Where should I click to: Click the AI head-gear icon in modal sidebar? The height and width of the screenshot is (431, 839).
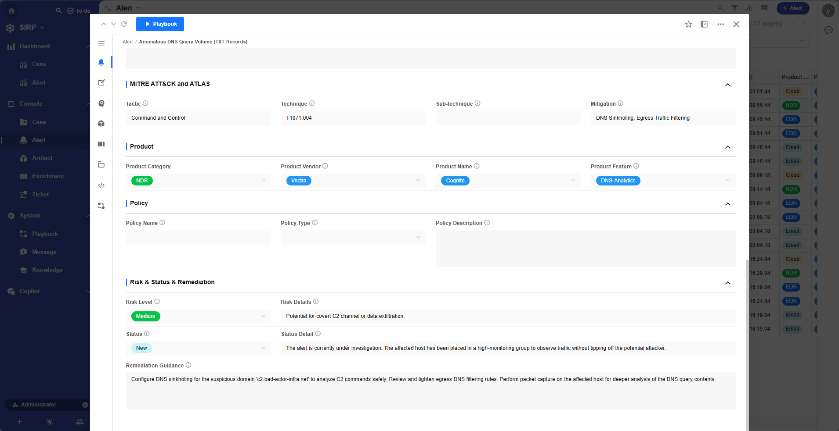[101, 103]
